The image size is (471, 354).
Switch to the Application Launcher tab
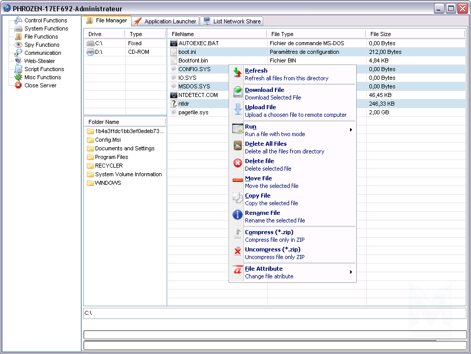165,21
